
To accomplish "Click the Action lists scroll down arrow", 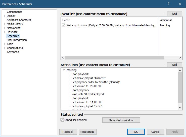I will (x=180, y=108).
